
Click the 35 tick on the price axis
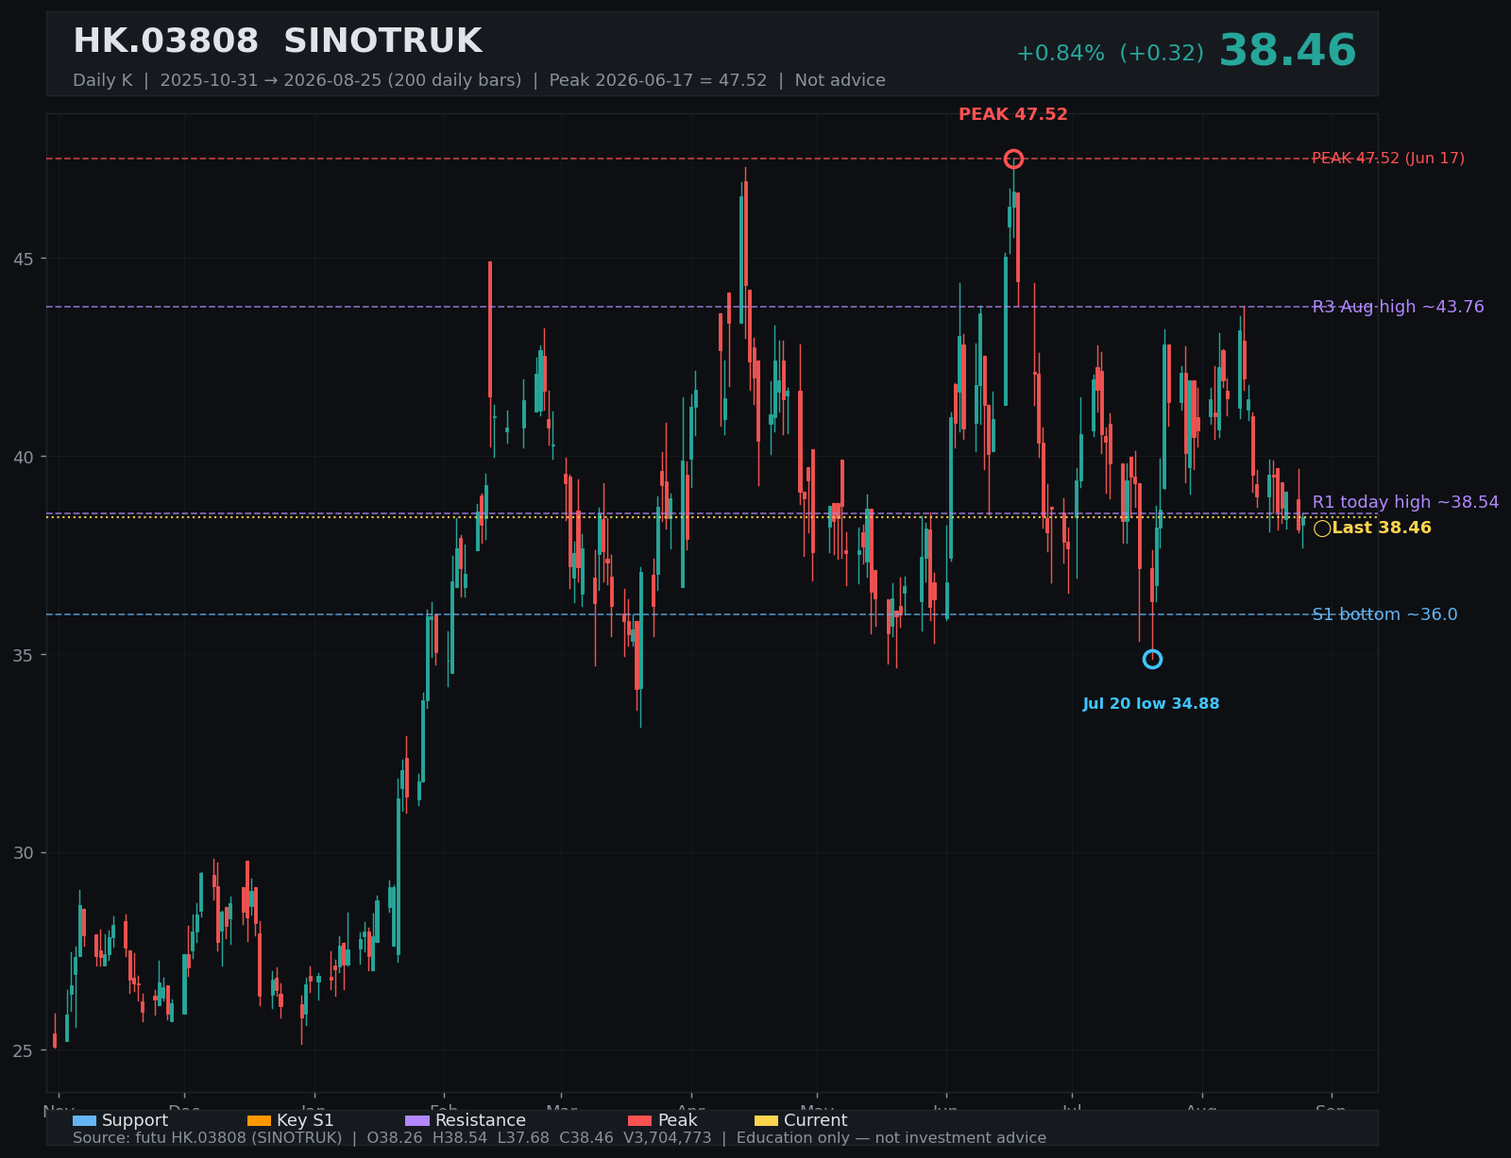(x=25, y=655)
